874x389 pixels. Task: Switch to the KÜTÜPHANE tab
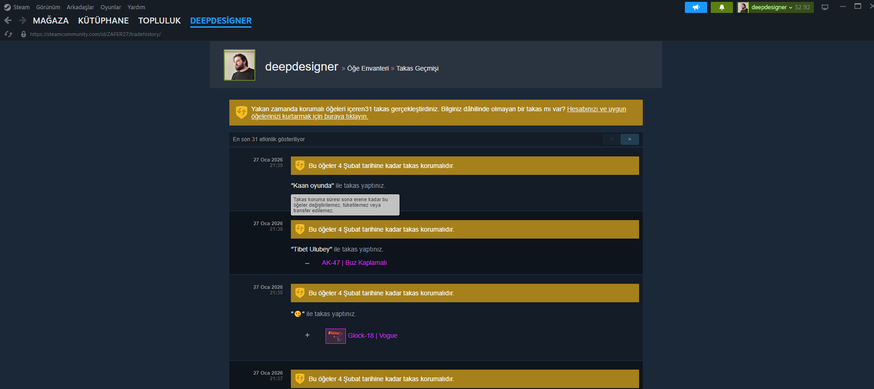[104, 21]
